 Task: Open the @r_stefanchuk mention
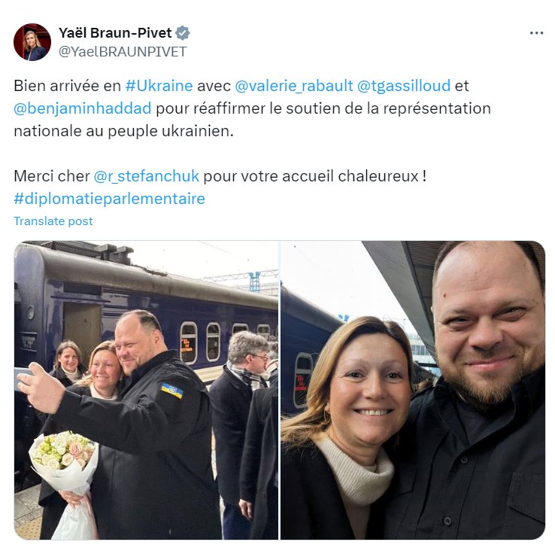[x=146, y=176]
